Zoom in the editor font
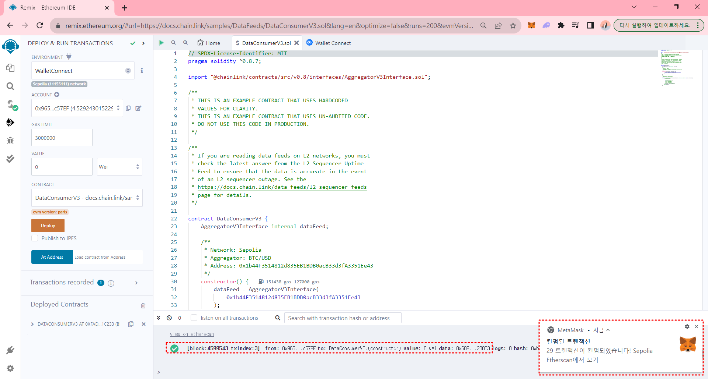The image size is (708, 379). click(185, 43)
